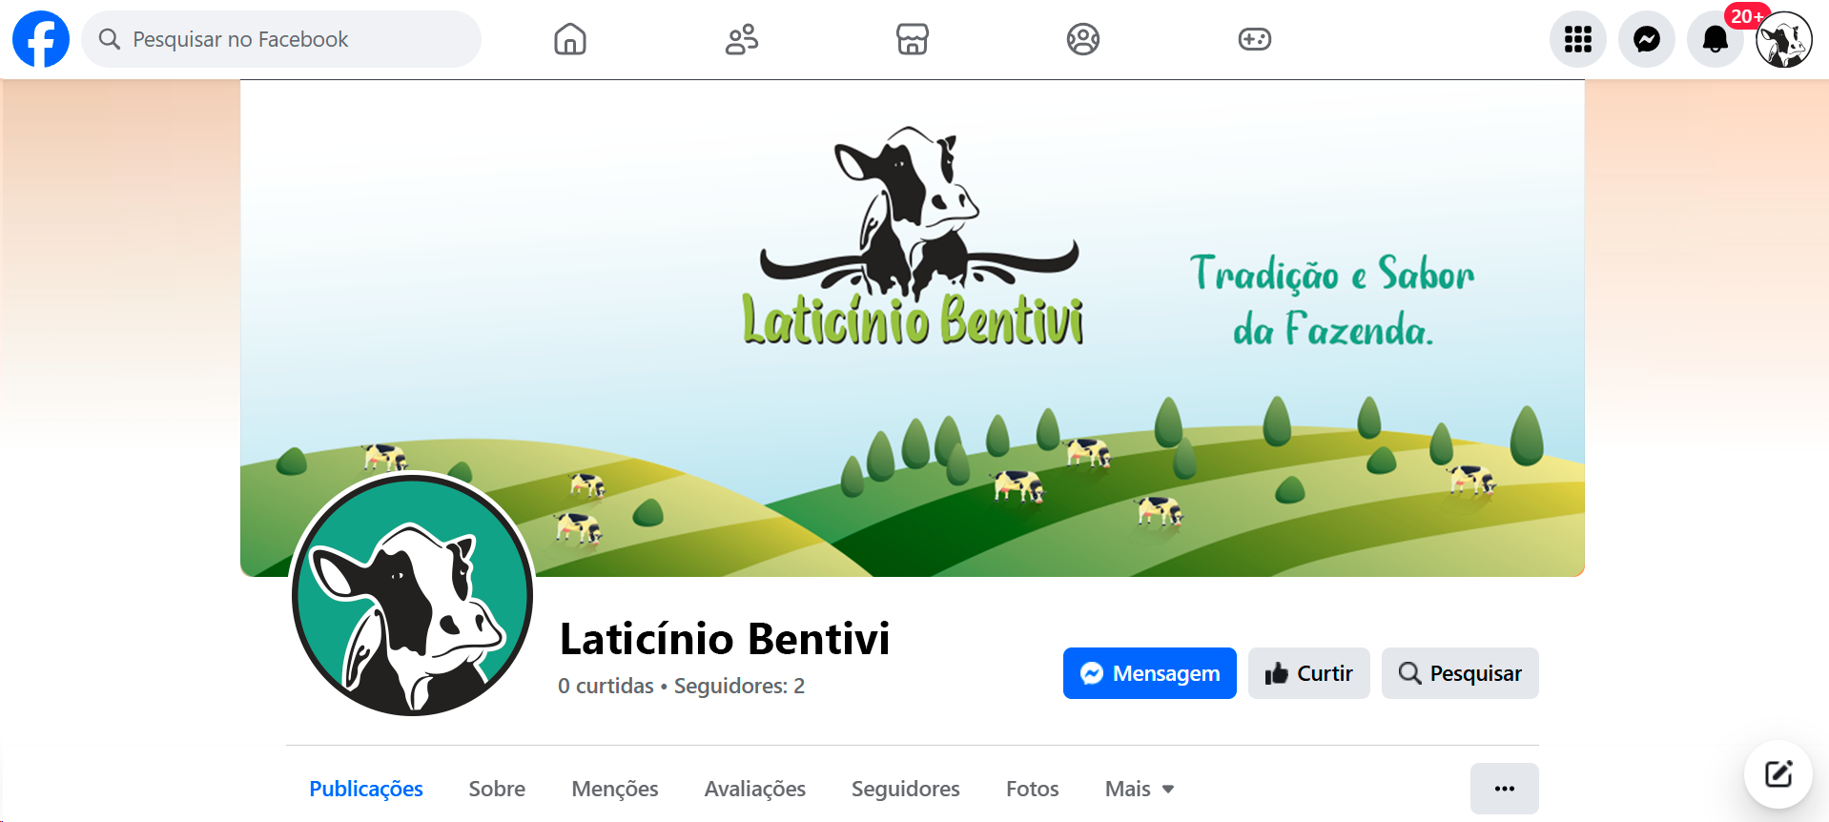This screenshot has height=822, width=1829.
Task: Open the Facebook logo home link
Action: coord(41,39)
